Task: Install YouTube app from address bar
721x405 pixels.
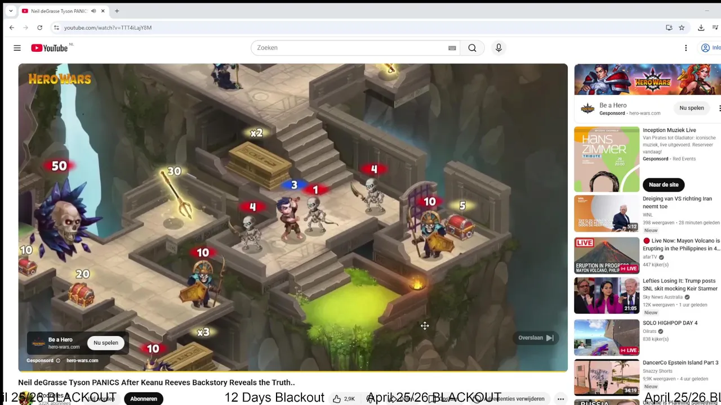Action: pyautogui.click(x=669, y=28)
